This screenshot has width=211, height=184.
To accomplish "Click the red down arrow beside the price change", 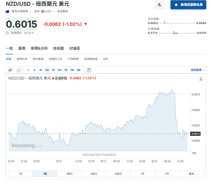I will [85, 24].
